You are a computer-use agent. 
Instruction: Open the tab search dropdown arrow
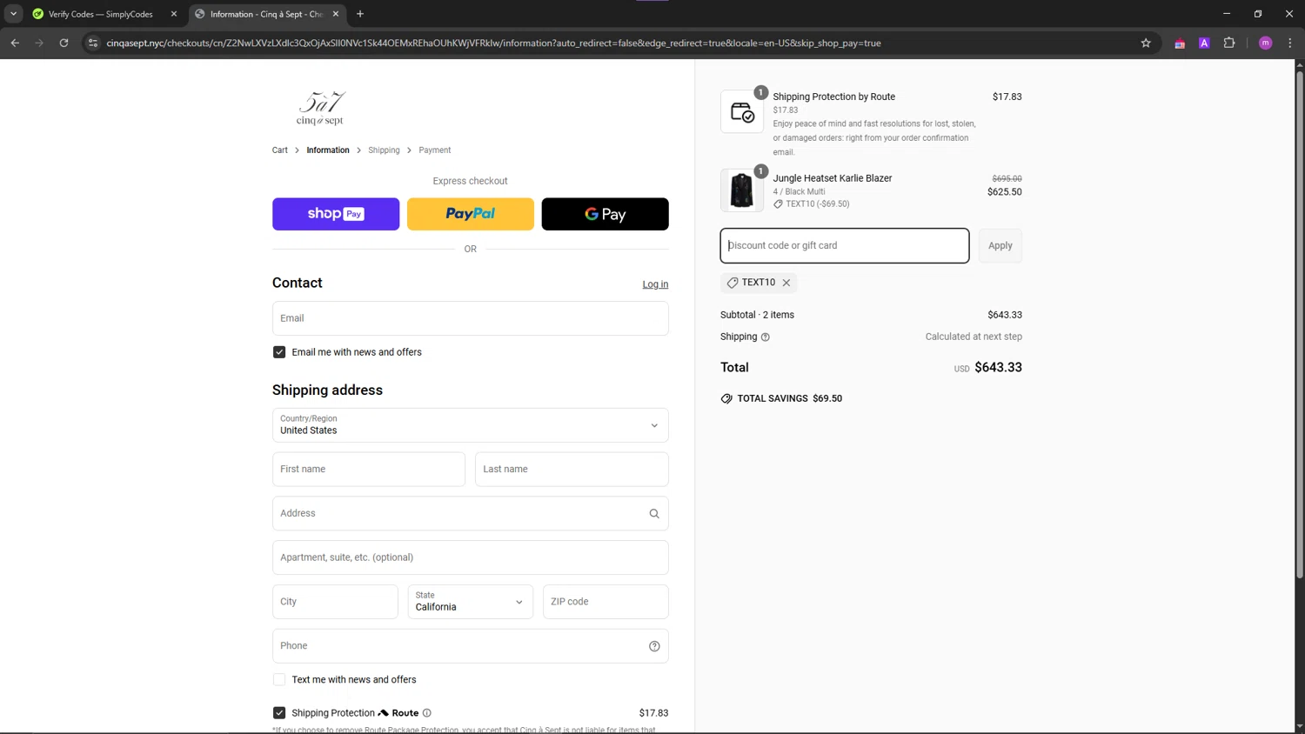click(x=13, y=14)
